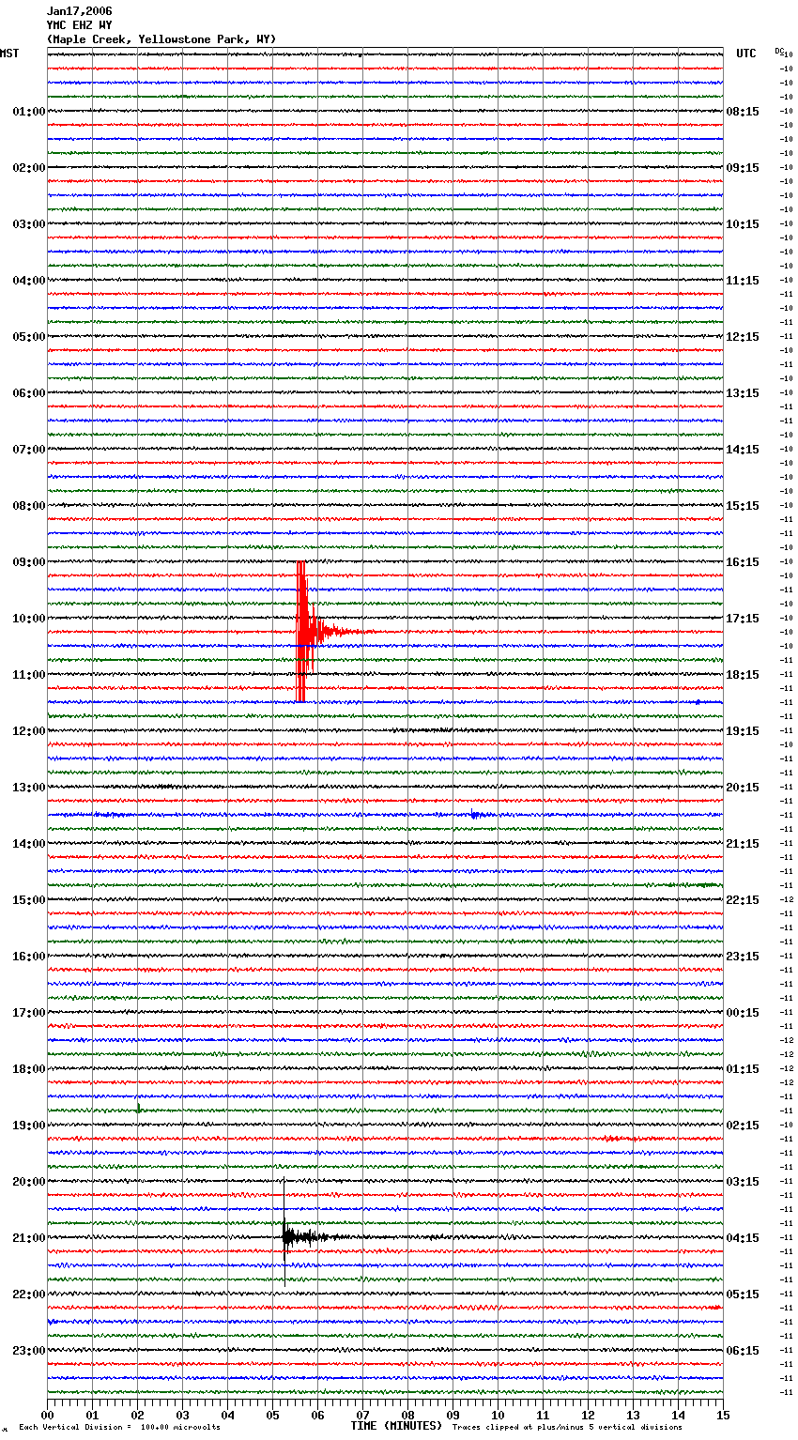Viewport: 798px width, 1440px height.
Task: Click the 19:00 MST row label
Action: pyautogui.click(x=28, y=1126)
